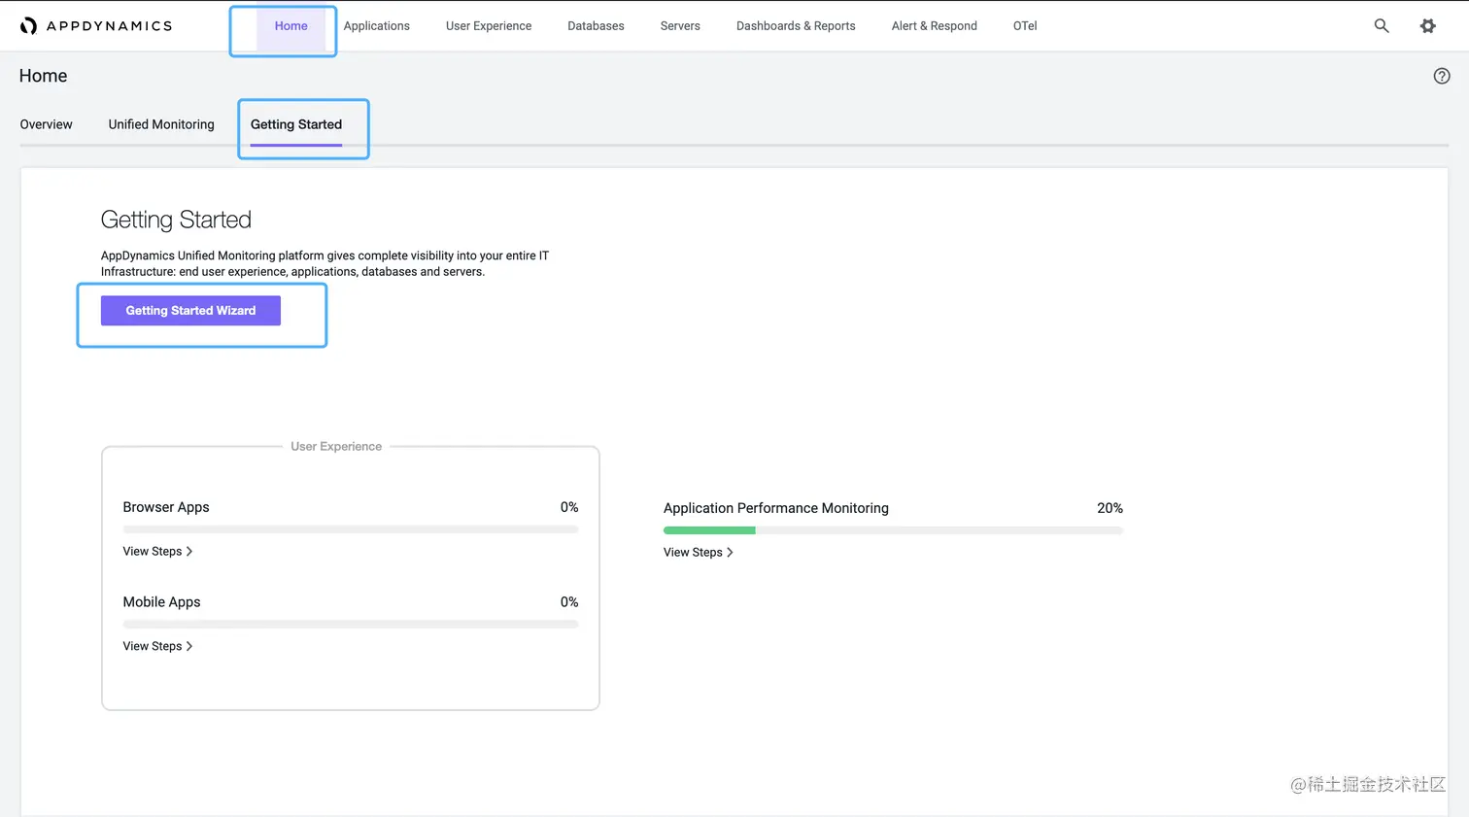Click Application Performance Monitoring label

coord(776,508)
